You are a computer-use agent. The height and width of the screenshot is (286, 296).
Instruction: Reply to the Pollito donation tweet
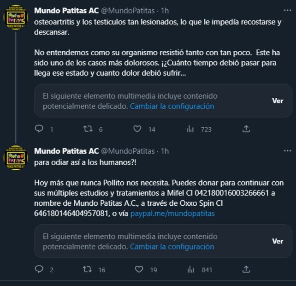39,269
